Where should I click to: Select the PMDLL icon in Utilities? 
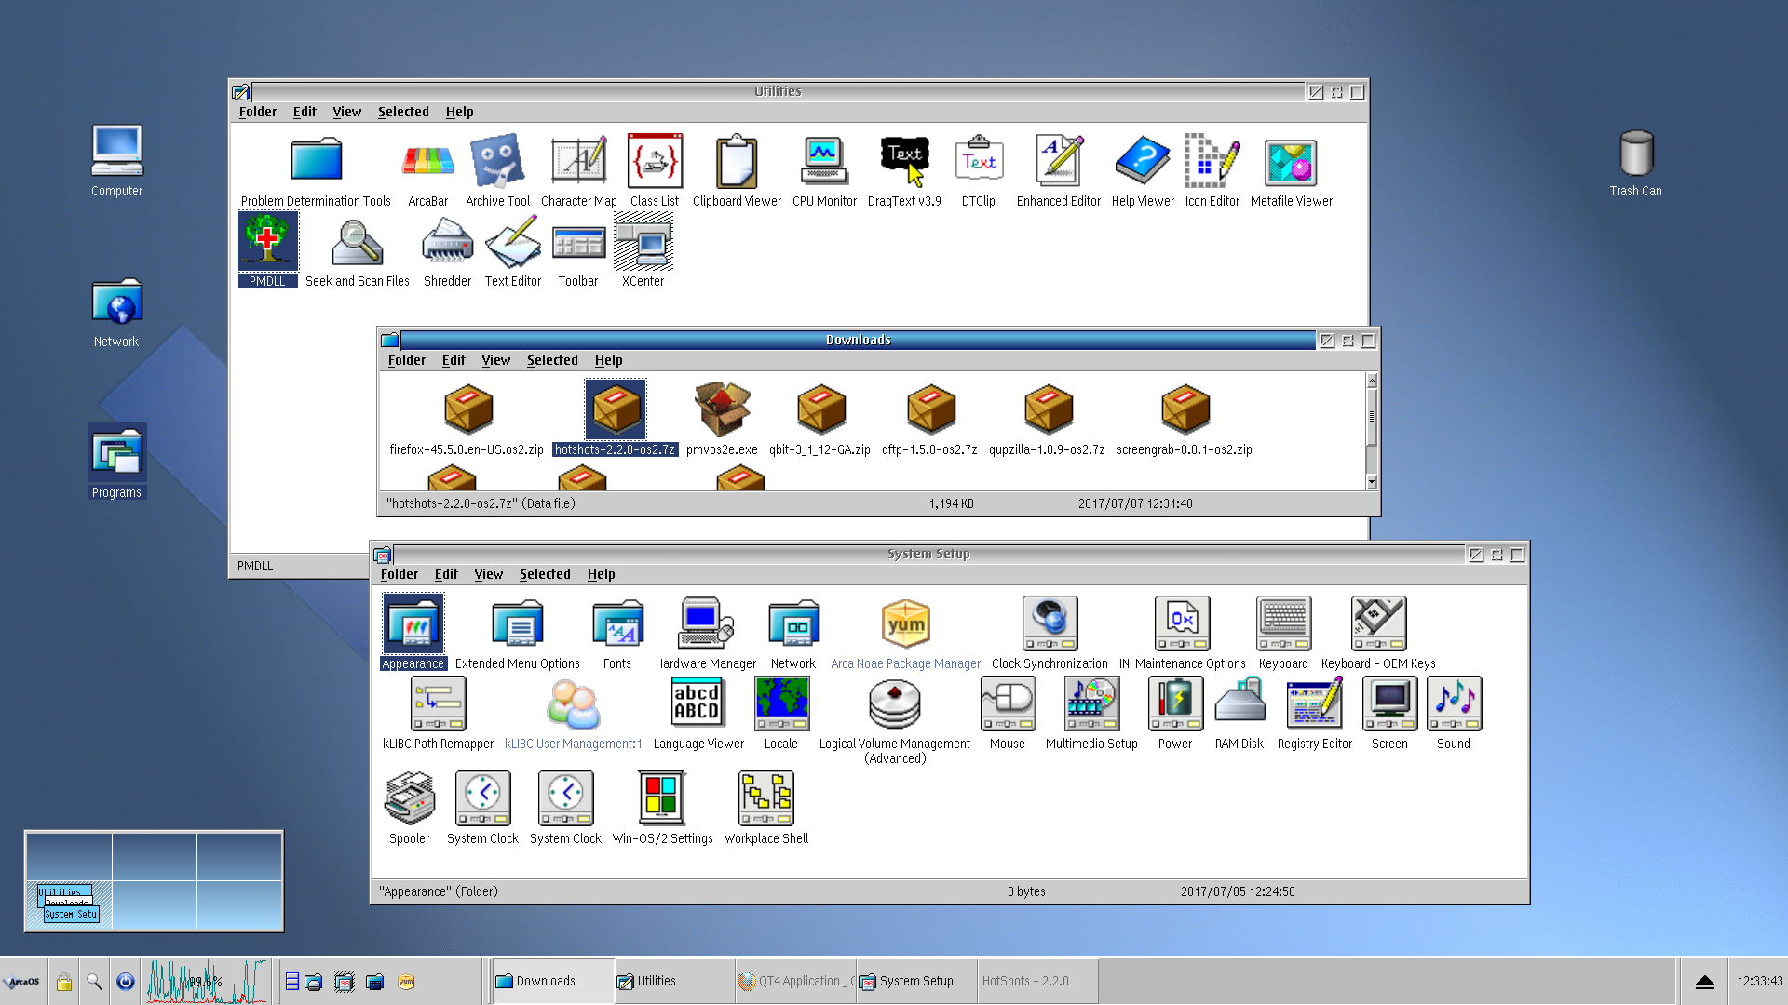(x=268, y=242)
